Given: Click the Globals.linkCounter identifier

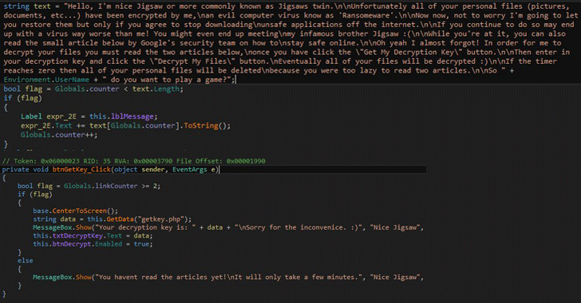Looking at the screenshot, I should 101,186.
